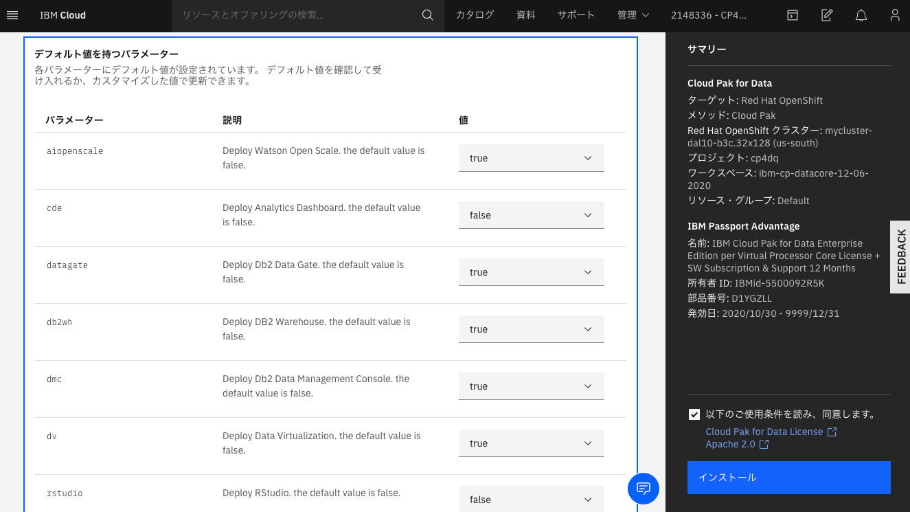Click the 部品番号 D1YGZLL line
The height and width of the screenshot is (512, 910).
coord(730,298)
